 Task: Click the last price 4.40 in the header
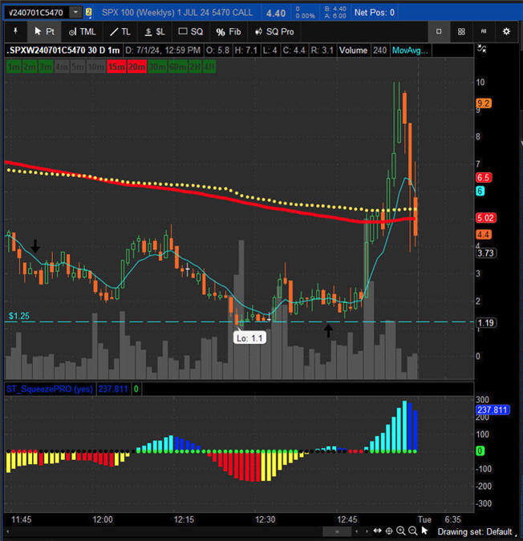pyautogui.click(x=276, y=13)
